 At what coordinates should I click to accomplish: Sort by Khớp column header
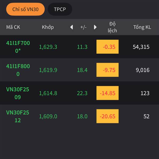click(48, 27)
